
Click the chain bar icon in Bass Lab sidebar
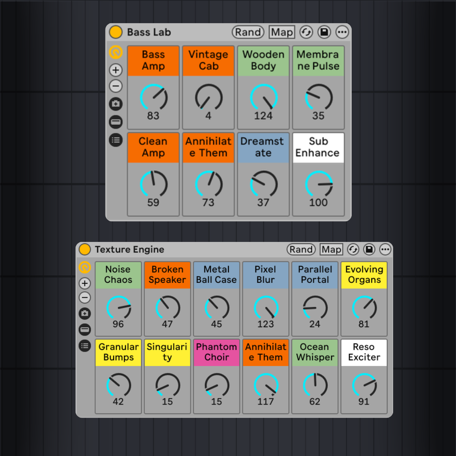coord(116,122)
